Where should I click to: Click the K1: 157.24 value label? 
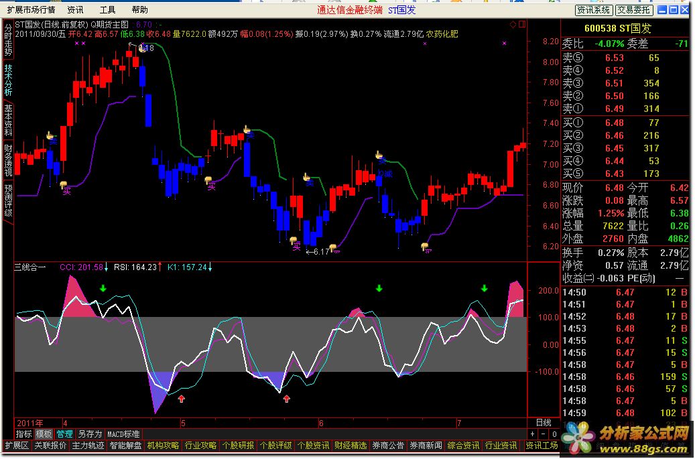[188, 267]
